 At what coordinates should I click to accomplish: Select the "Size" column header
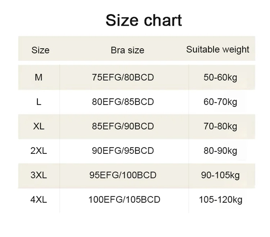pos(40,50)
